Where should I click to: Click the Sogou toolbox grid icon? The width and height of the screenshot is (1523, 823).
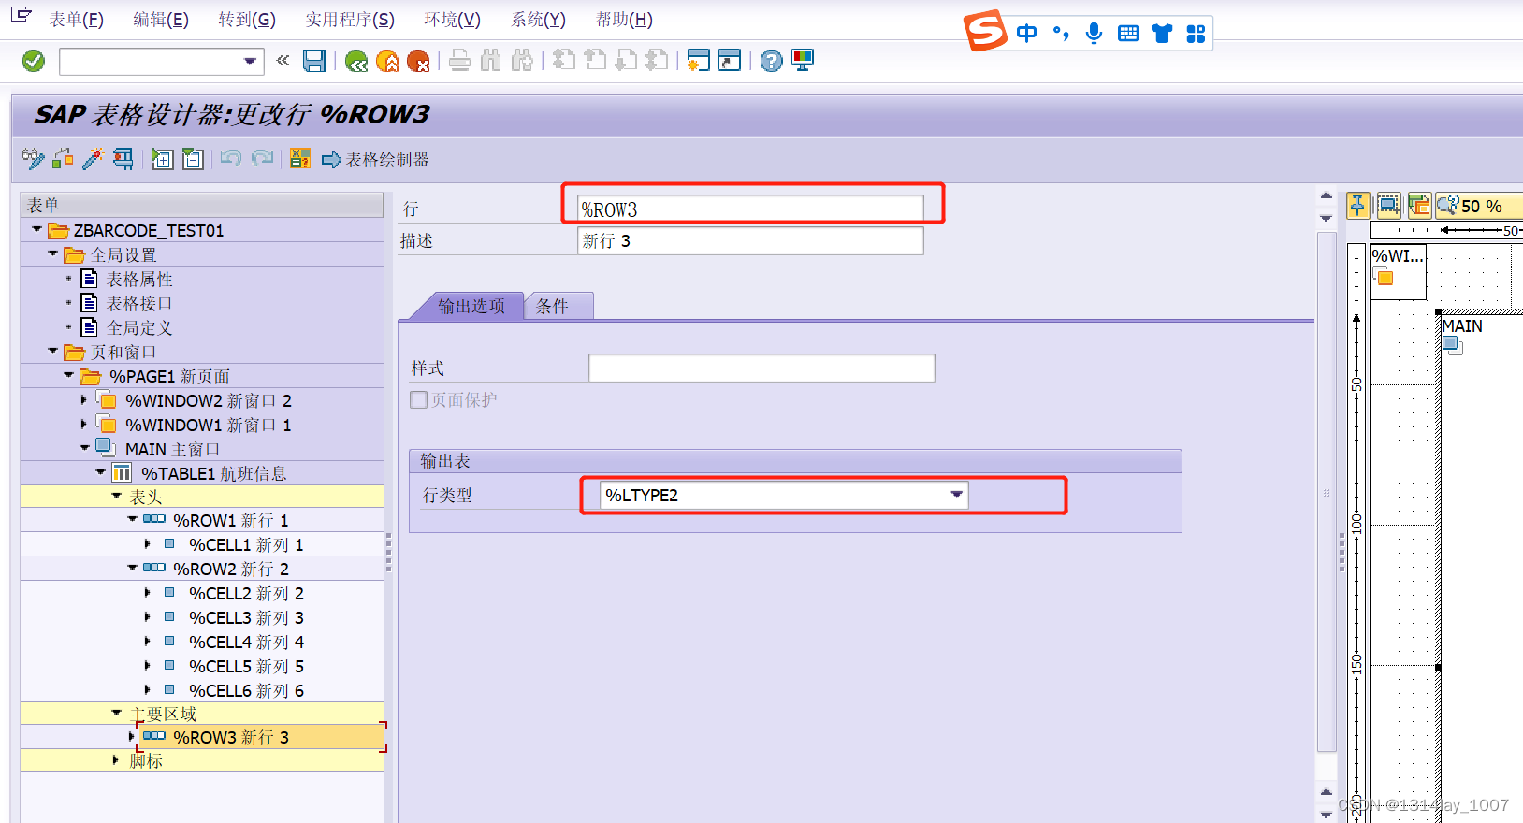click(1196, 34)
